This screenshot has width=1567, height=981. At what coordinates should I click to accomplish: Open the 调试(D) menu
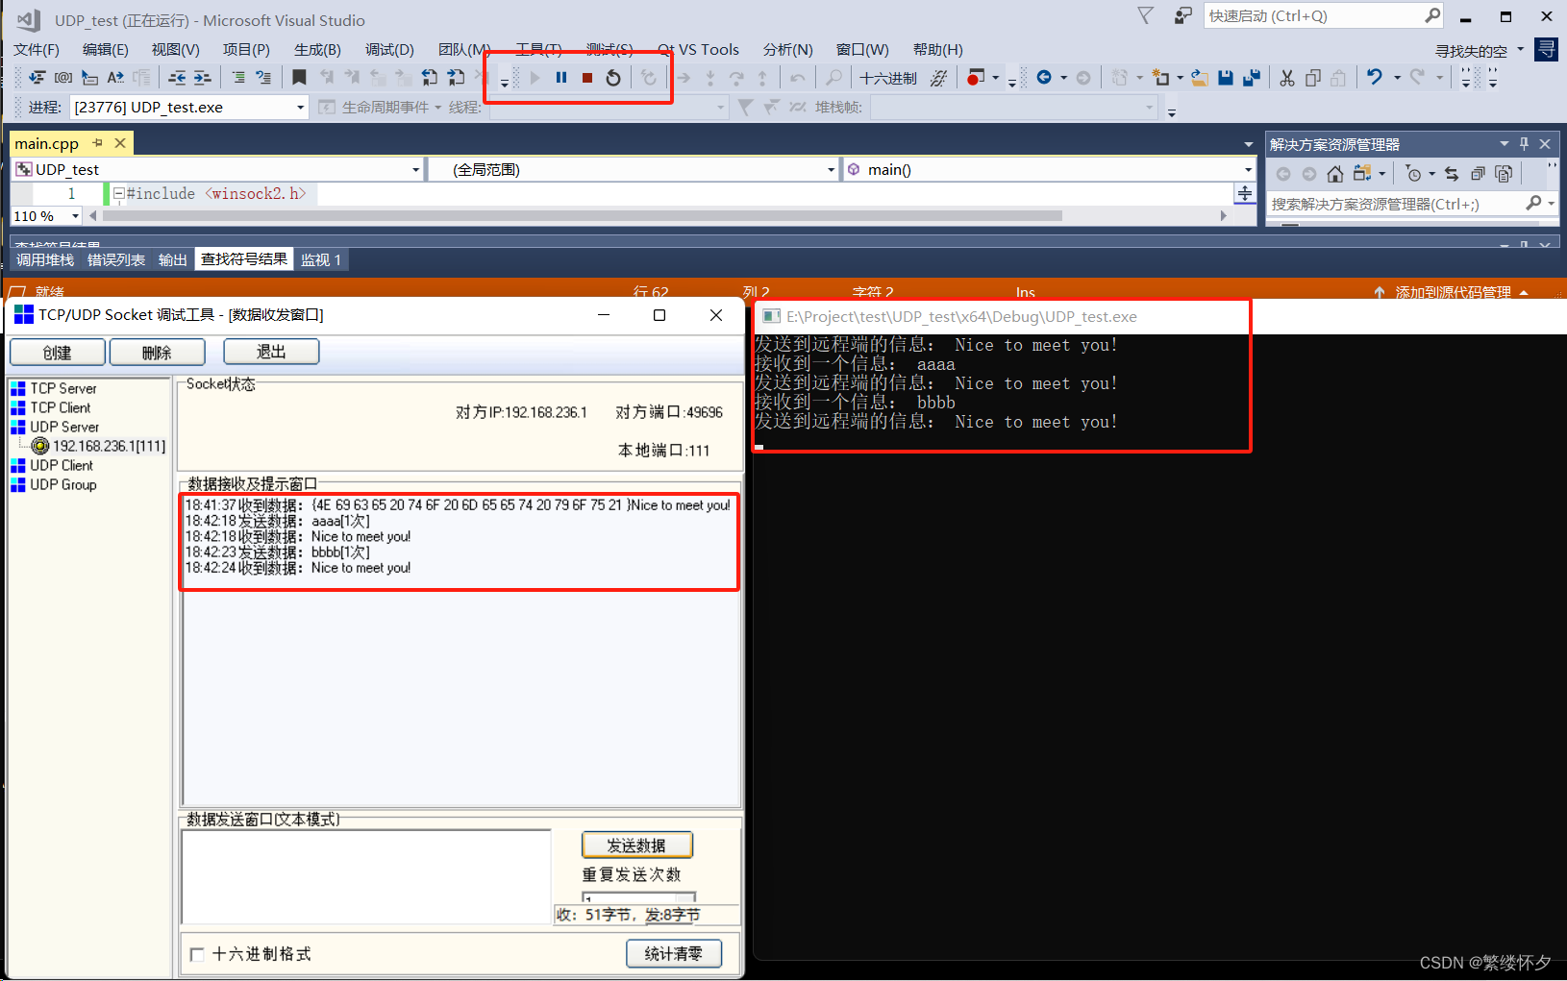click(x=389, y=50)
